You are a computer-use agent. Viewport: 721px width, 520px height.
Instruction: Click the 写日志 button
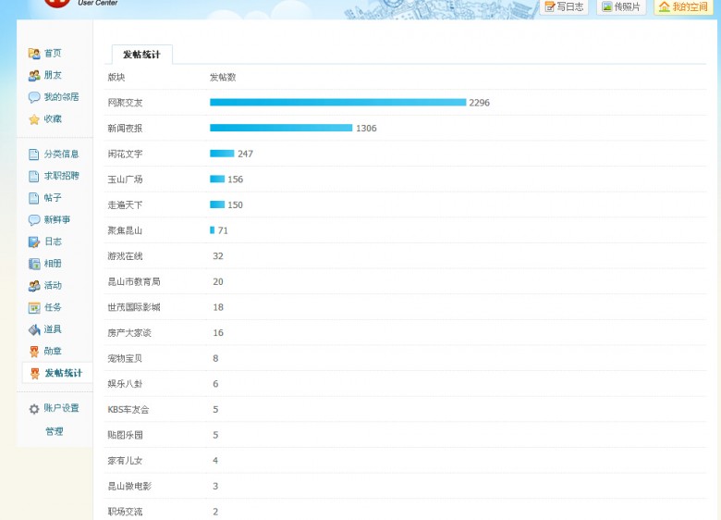pos(564,6)
